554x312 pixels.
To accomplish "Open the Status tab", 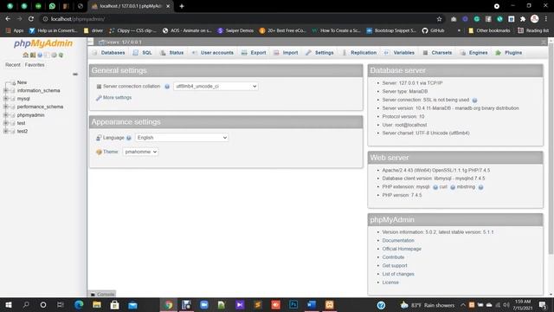I will click(x=171, y=53).
